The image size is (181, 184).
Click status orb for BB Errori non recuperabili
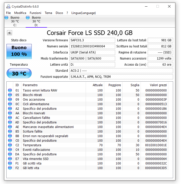click(x=10, y=136)
